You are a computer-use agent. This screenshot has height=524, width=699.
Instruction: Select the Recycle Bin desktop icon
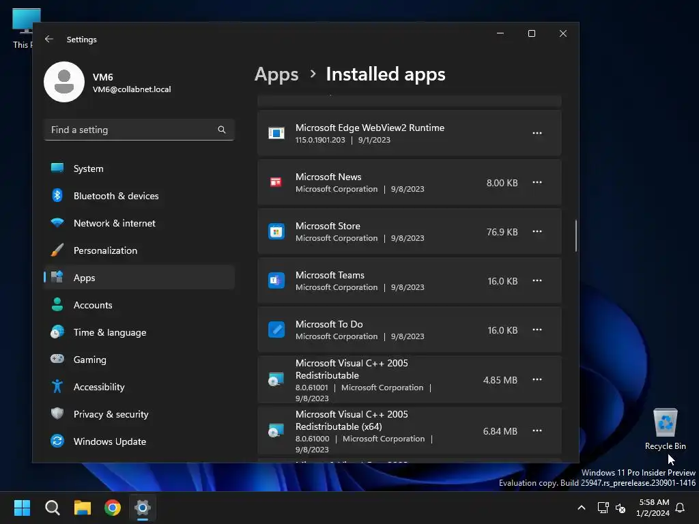point(666,429)
